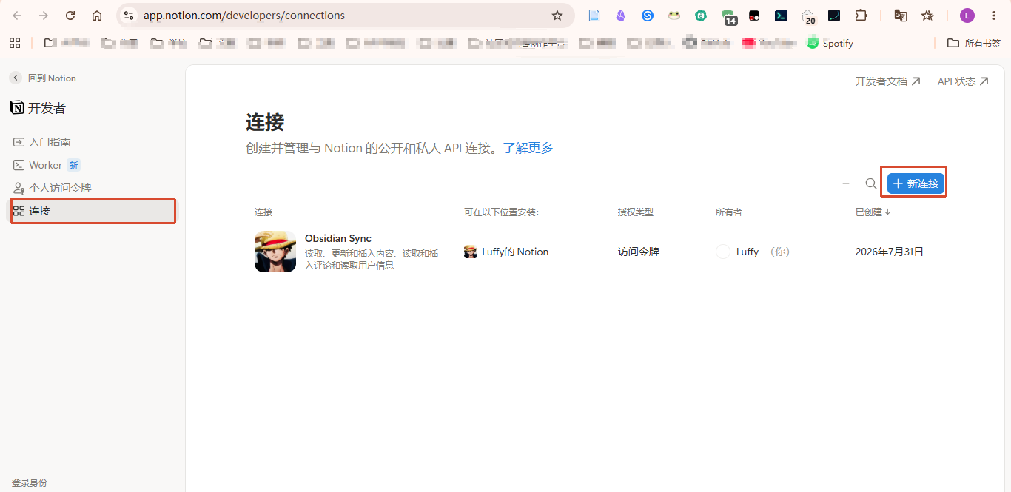Screen dimensions: 1011x492
Task: Open the purple L profile avatar
Action: click(967, 16)
